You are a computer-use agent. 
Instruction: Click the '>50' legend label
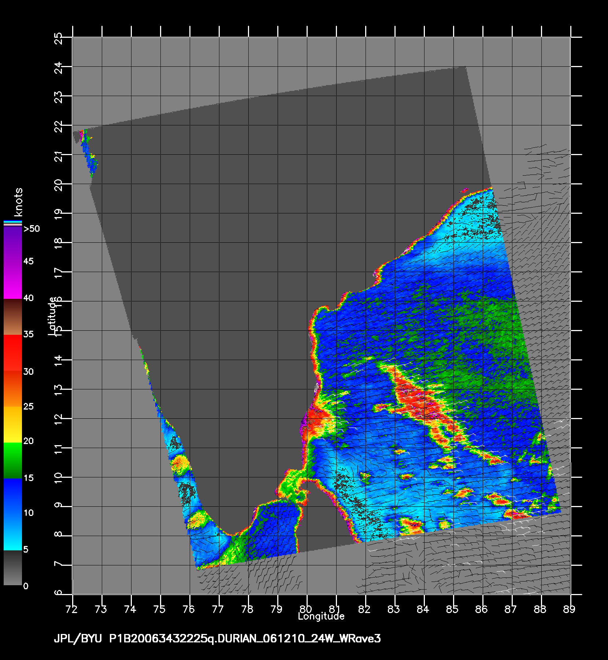31,229
